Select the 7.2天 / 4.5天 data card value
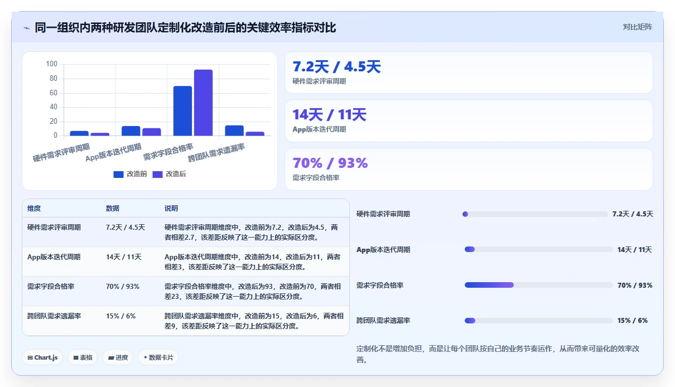 (337, 67)
